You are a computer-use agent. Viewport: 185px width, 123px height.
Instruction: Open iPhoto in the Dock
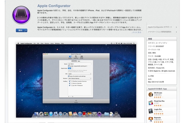(x=90, y=114)
